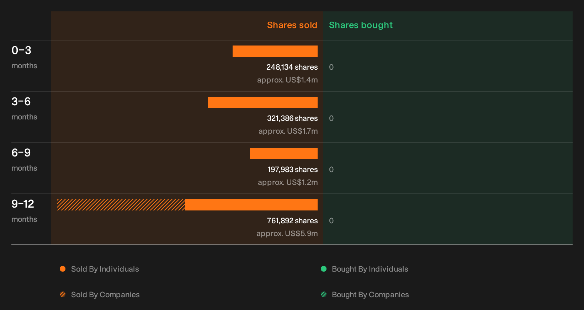Click the '6-9' months row label
Screen dimensions: 584x310
[x=21, y=153]
